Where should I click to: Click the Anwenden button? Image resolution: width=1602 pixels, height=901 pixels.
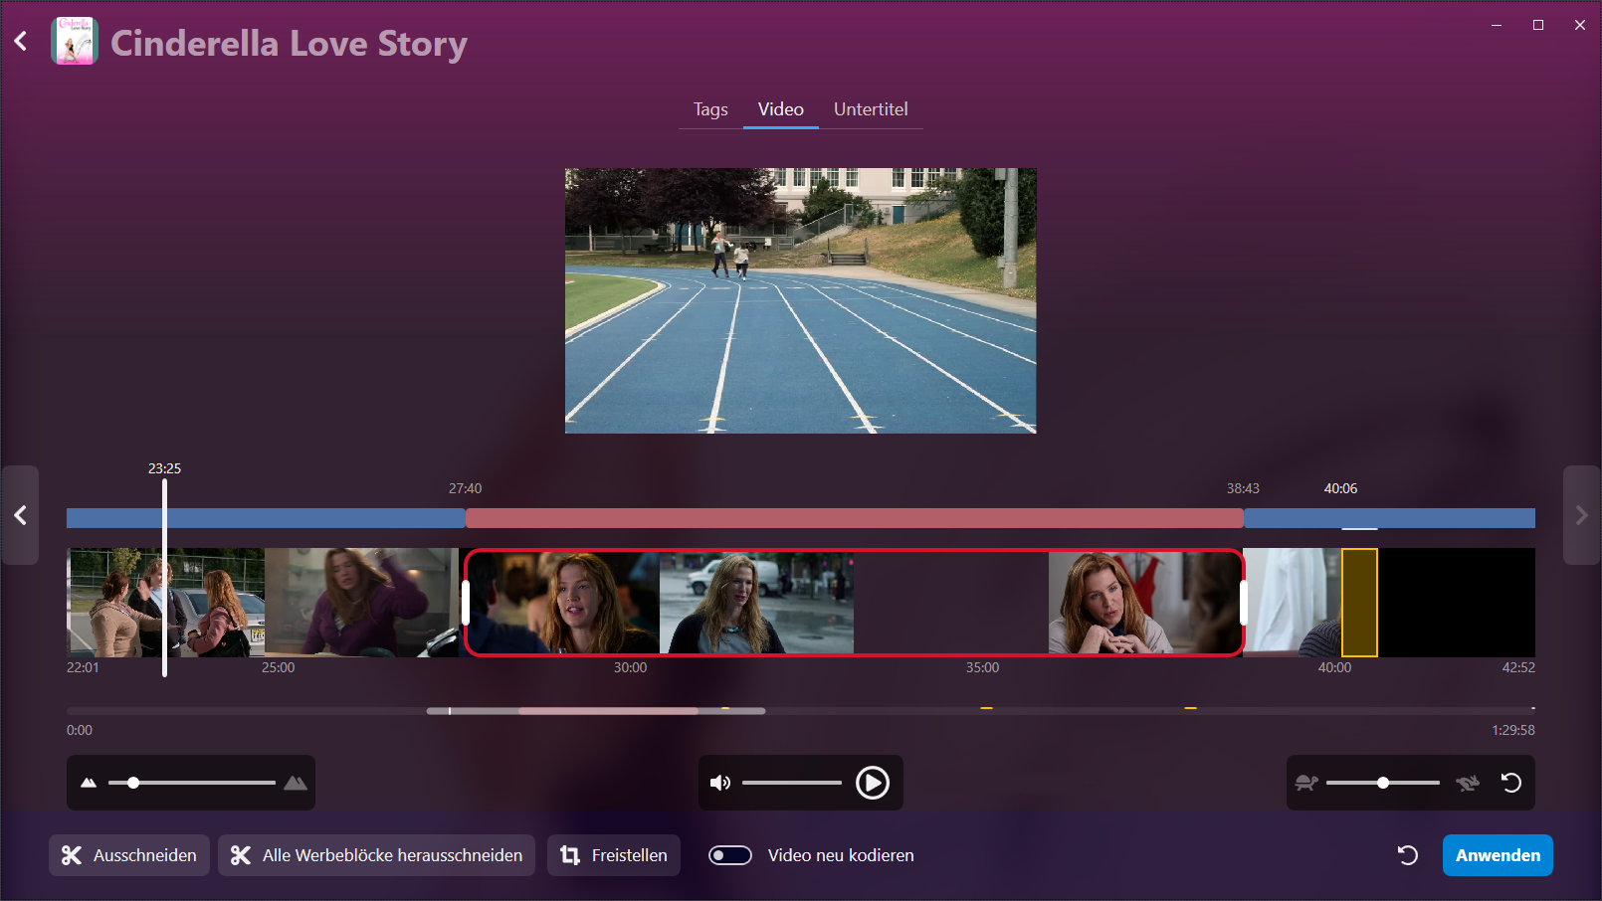tap(1498, 855)
